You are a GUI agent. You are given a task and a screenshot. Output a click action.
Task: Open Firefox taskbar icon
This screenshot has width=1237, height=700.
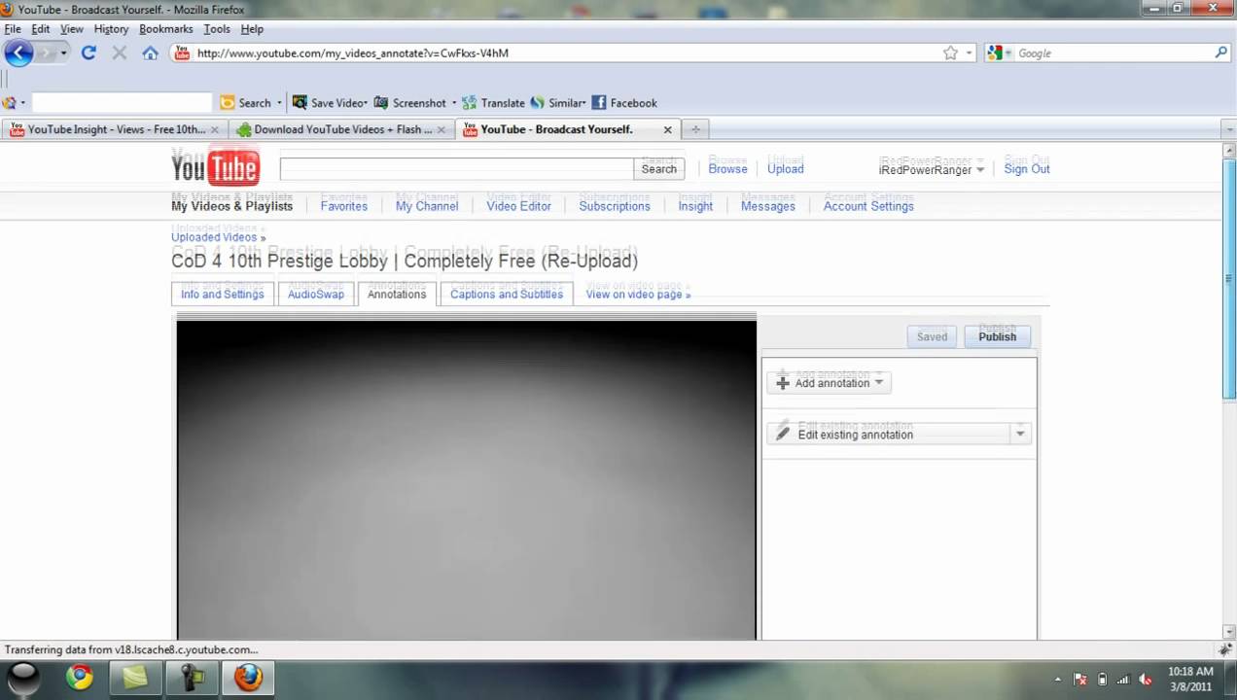click(248, 677)
